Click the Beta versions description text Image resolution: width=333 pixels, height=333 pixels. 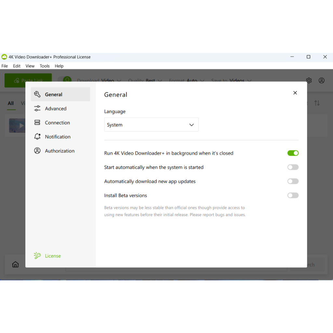click(175, 211)
